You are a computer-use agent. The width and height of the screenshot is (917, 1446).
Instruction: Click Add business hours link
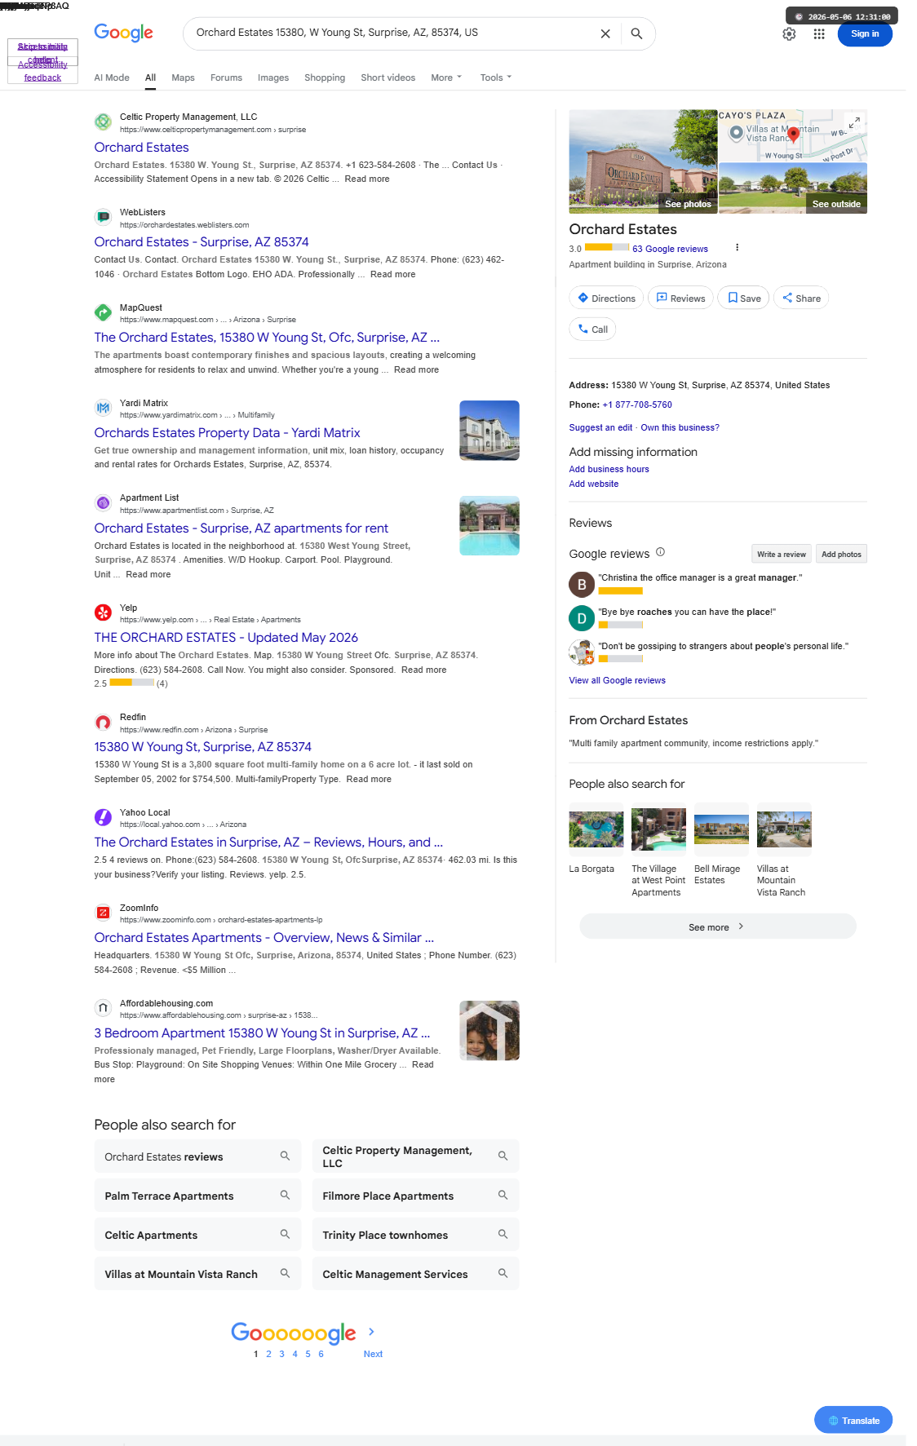point(609,469)
